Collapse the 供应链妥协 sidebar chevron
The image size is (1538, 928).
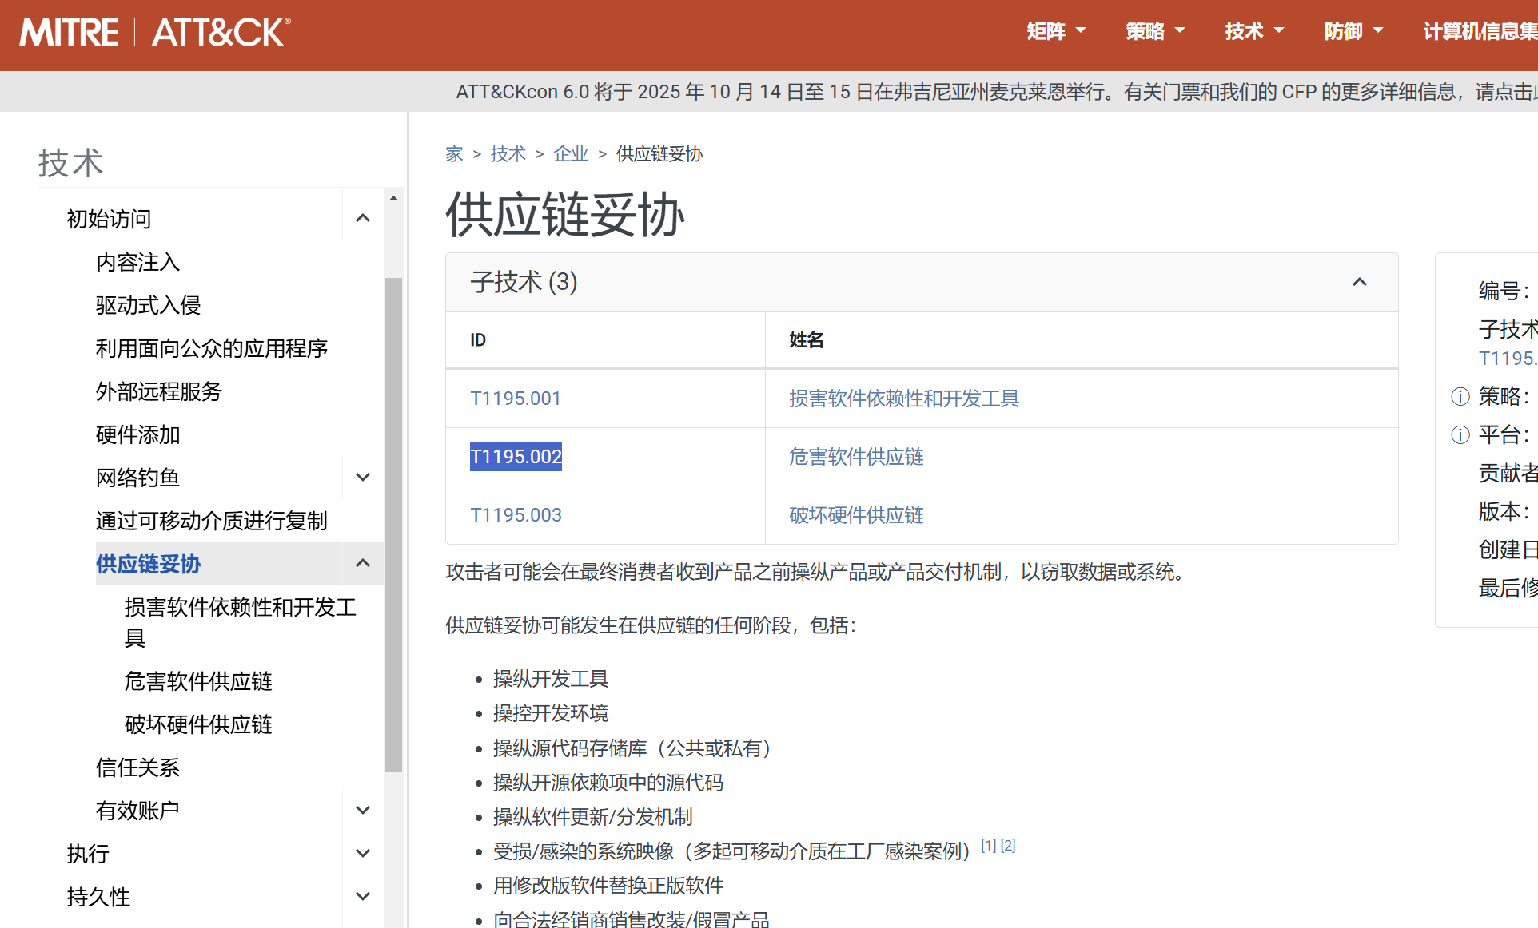pos(363,563)
